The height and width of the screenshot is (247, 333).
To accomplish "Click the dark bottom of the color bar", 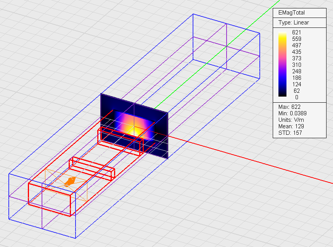I will tap(283, 97).
